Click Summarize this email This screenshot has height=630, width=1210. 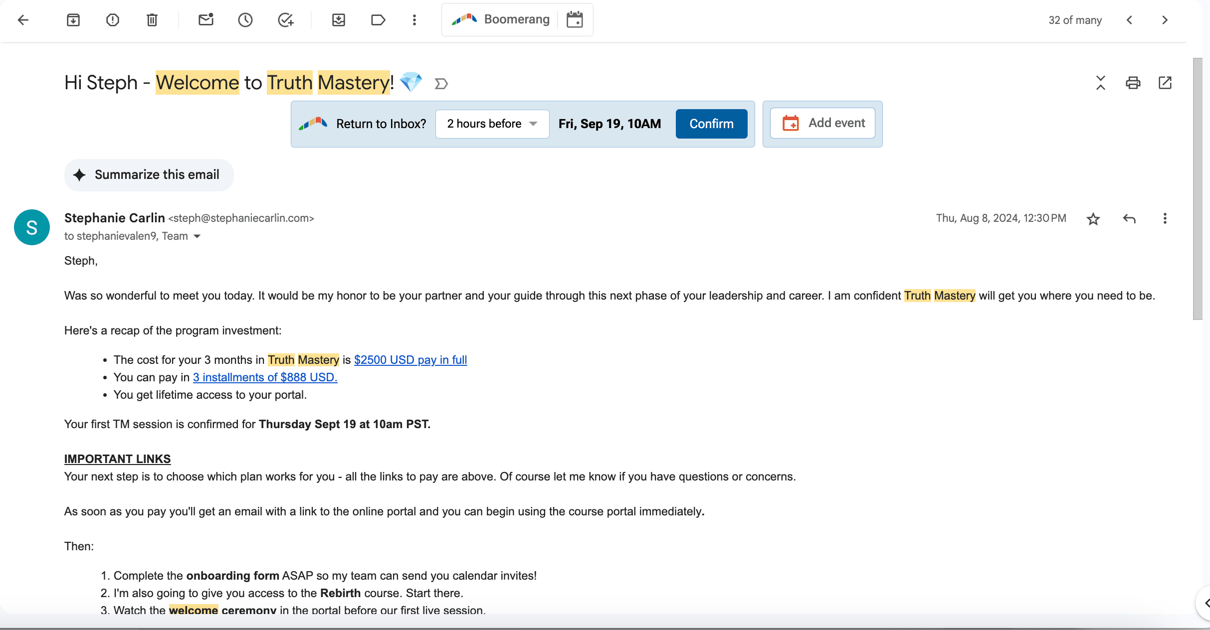pyautogui.click(x=149, y=175)
